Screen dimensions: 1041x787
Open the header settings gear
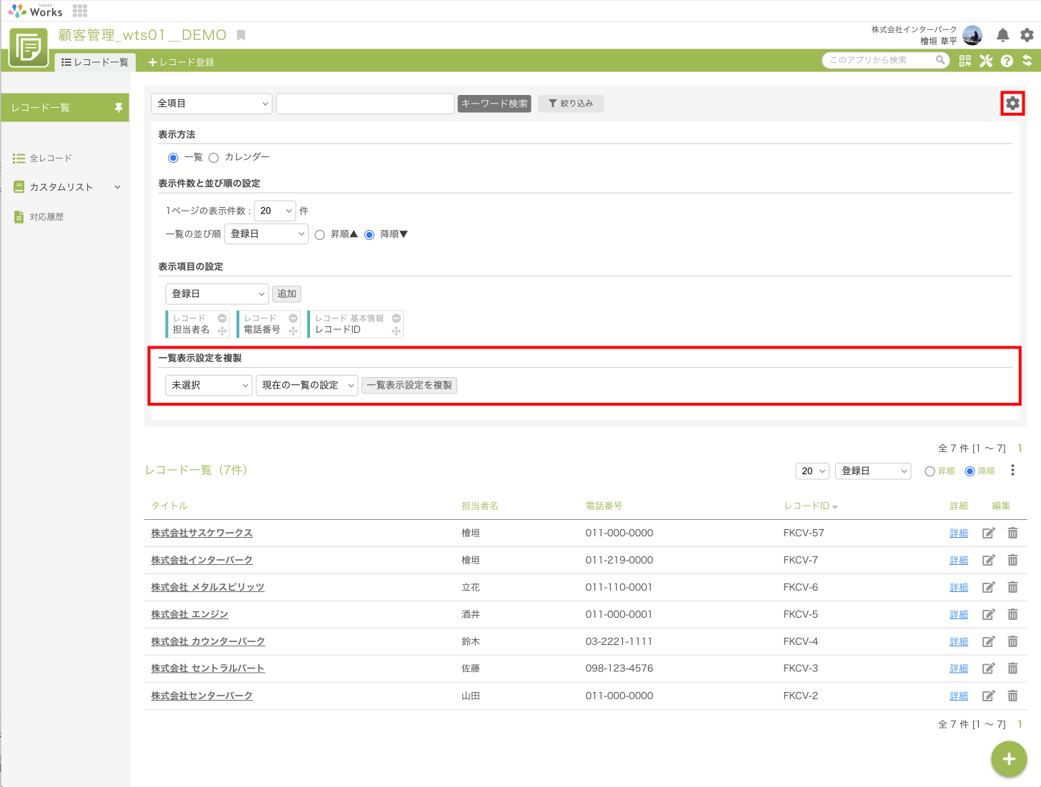coord(1027,35)
